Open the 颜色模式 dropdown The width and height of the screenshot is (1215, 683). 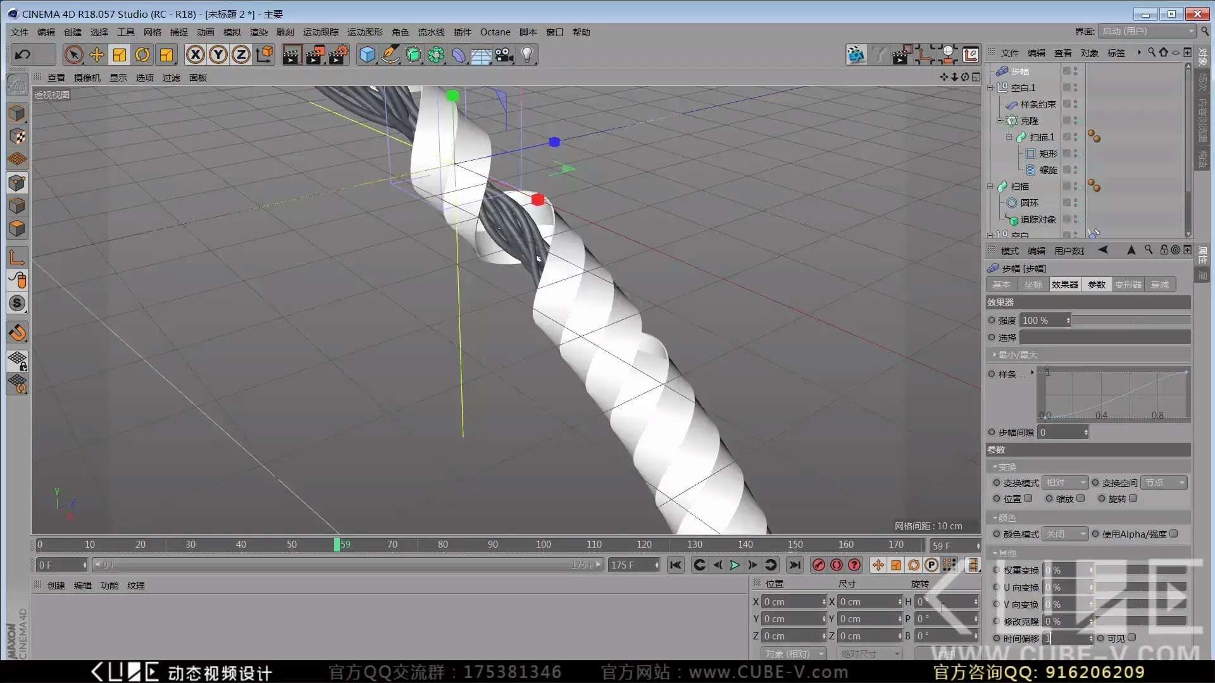(1064, 534)
